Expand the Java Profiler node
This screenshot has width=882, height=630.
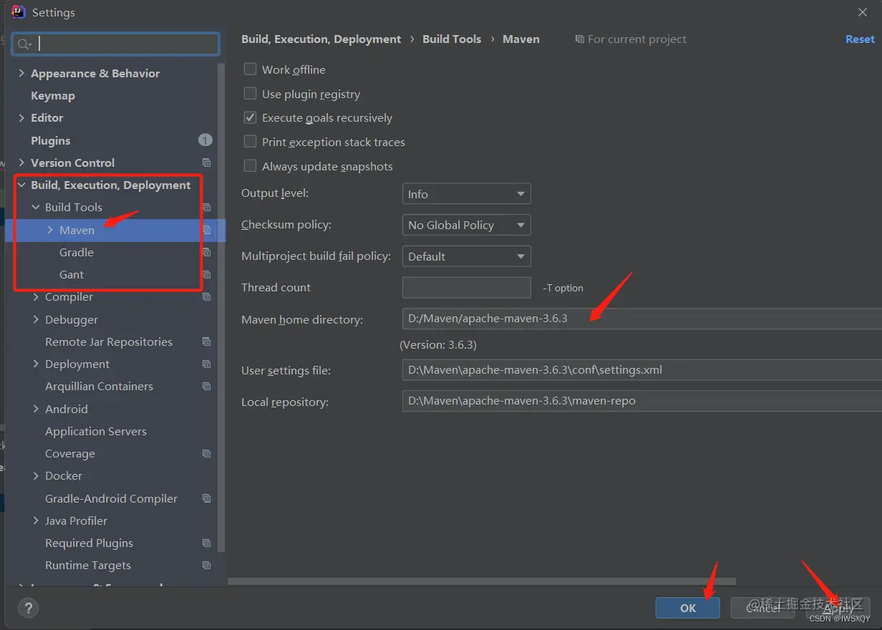[36, 520]
